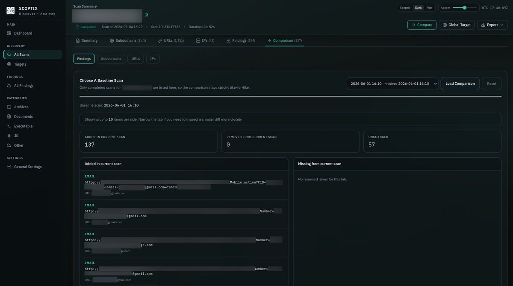This screenshot has height=286, width=513.
Task: Click the Completed status check icon
Action: pyautogui.click(x=77, y=27)
